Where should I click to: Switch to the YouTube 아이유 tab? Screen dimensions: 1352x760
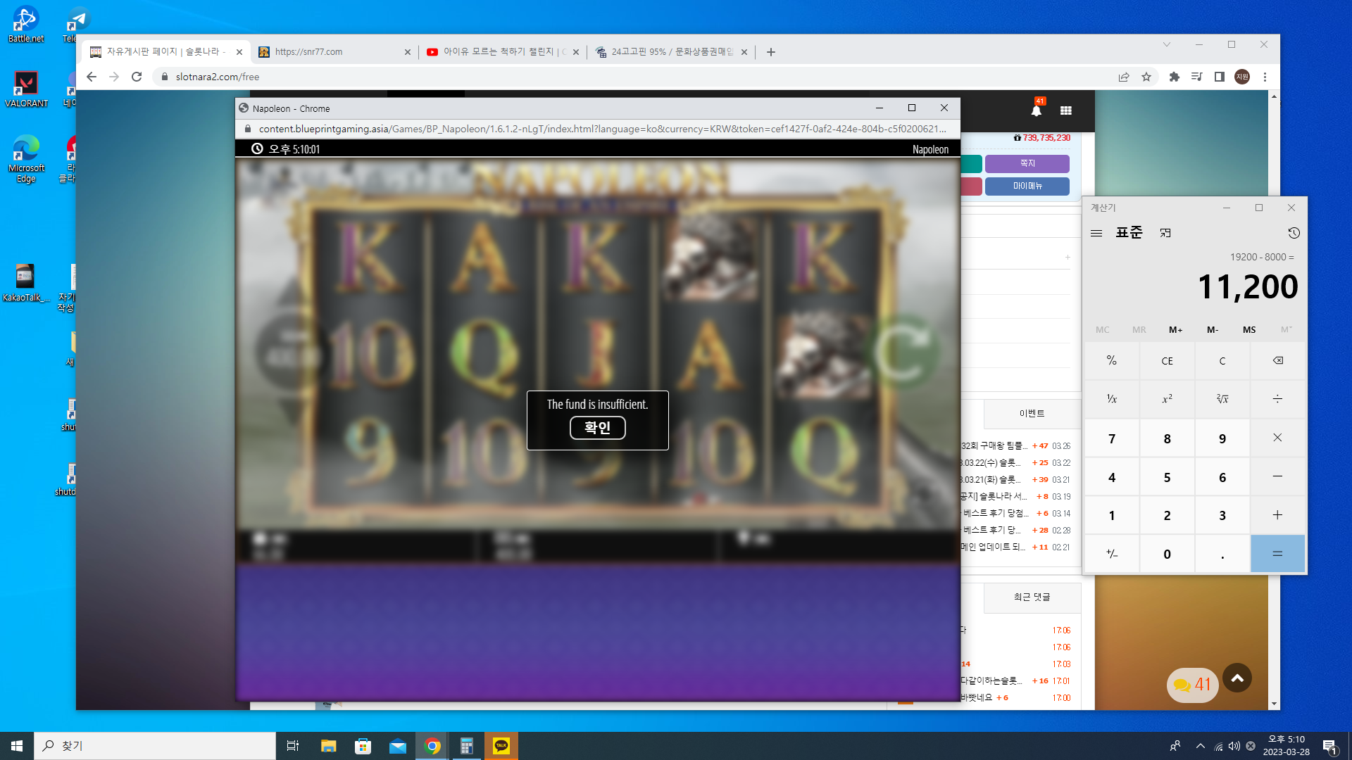pyautogui.click(x=503, y=52)
